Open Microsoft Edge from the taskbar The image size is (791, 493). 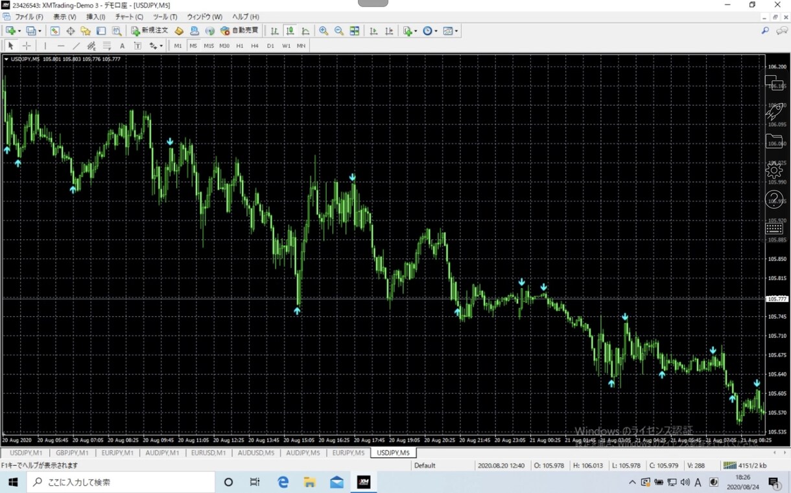pyautogui.click(x=283, y=482)
